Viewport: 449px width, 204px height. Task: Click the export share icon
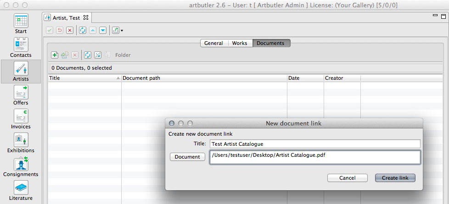point(115,30)
